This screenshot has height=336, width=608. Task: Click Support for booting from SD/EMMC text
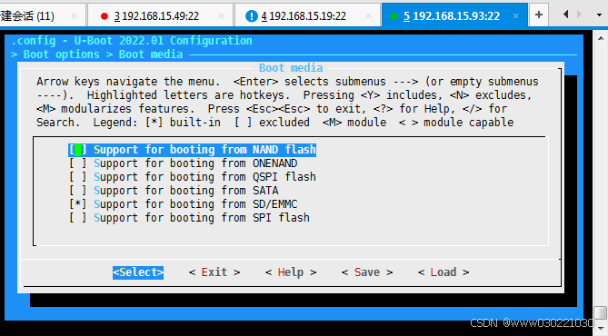[x=195, y=203]
